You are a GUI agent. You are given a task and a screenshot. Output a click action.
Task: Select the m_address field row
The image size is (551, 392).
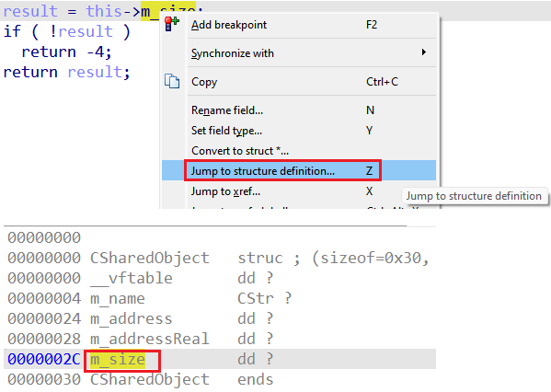[220, 319]
